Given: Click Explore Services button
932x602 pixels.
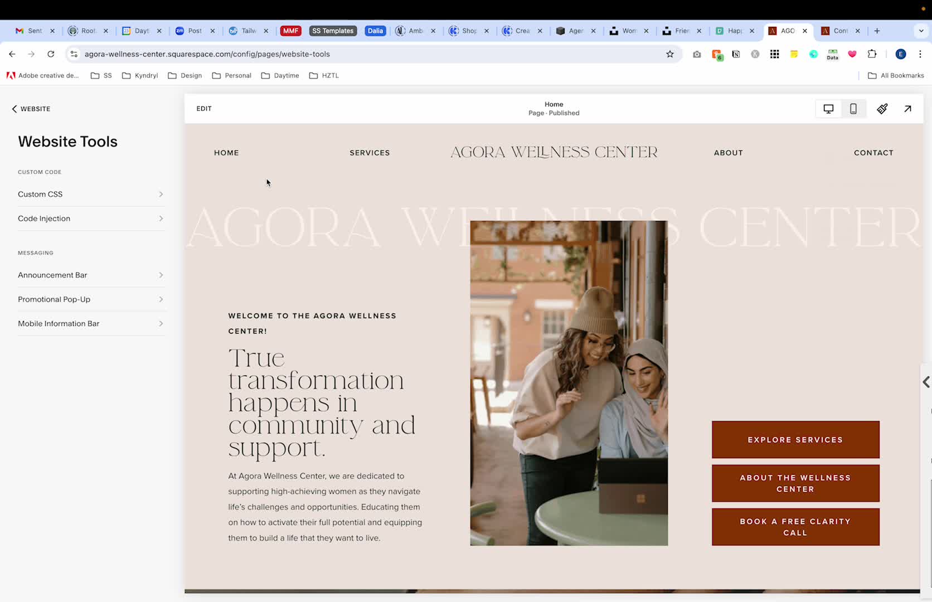Looking at the screenshot, I should click(x=795, y=440).
